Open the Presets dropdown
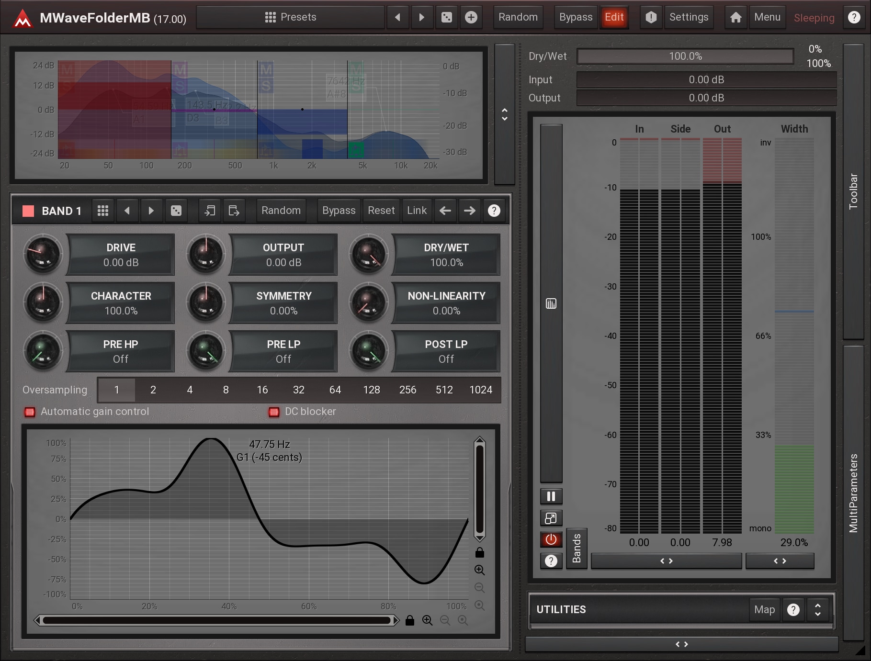This screenshot has width=871, height=661. pos(290,18)
